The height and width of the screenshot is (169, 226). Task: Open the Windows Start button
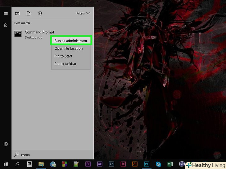tap(6, 164)
